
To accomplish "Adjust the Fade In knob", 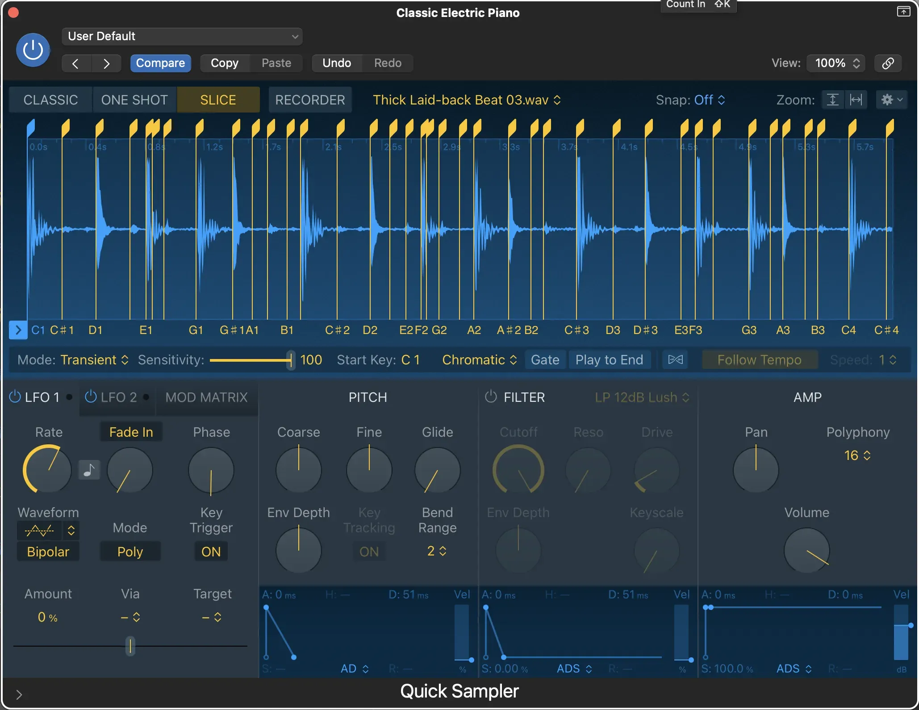I will (x=130, y=470).
